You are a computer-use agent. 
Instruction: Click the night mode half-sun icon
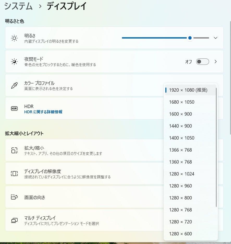(14, 61)
